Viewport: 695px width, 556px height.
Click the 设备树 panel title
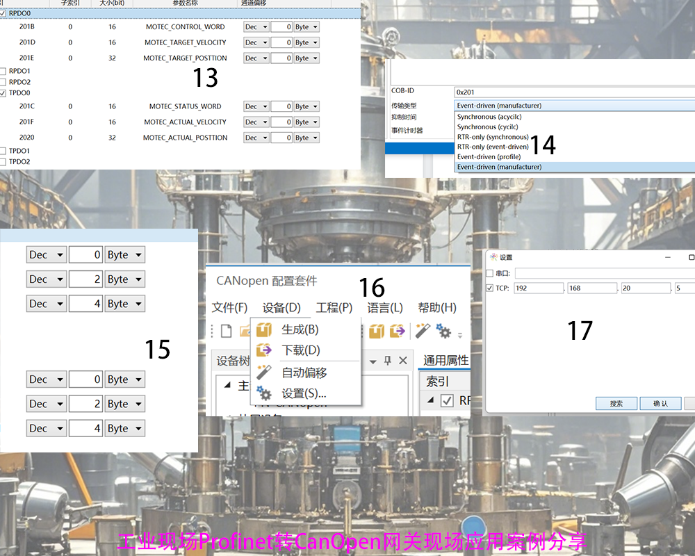(x=233, y=361)
